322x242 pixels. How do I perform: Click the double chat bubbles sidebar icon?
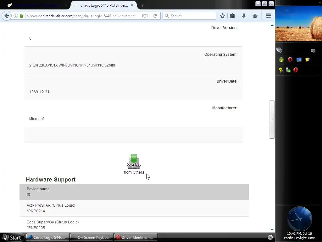[279, 50]
